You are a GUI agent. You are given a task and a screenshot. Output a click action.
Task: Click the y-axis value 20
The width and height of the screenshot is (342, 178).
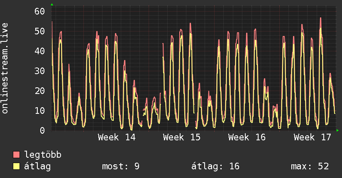(40, 91)
